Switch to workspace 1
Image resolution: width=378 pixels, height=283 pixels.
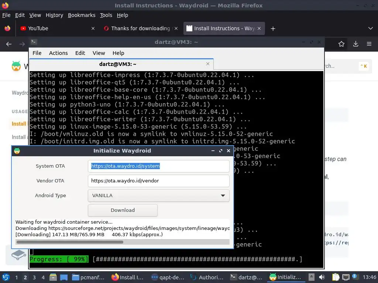[16, 277]
